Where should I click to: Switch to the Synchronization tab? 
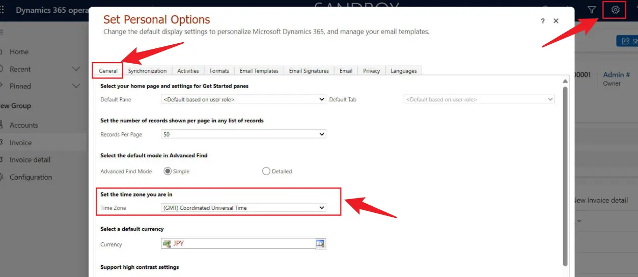pyautogui.click(x=147, y=71)
